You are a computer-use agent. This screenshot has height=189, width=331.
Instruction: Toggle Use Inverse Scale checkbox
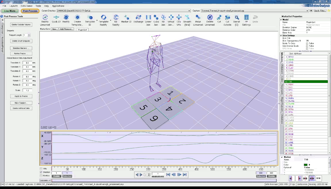click(307, 46)
